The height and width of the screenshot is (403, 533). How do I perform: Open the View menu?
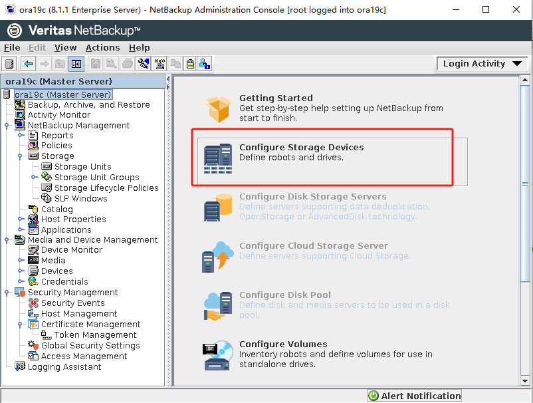tap(65, 47)
